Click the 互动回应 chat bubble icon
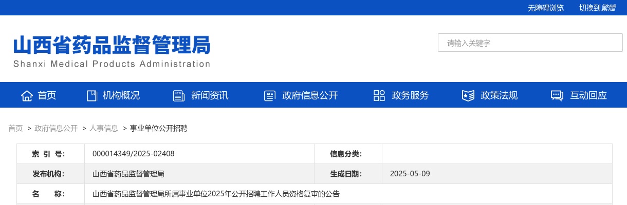The height and width of the screenshot is (205, 627). tap(557, 95)
